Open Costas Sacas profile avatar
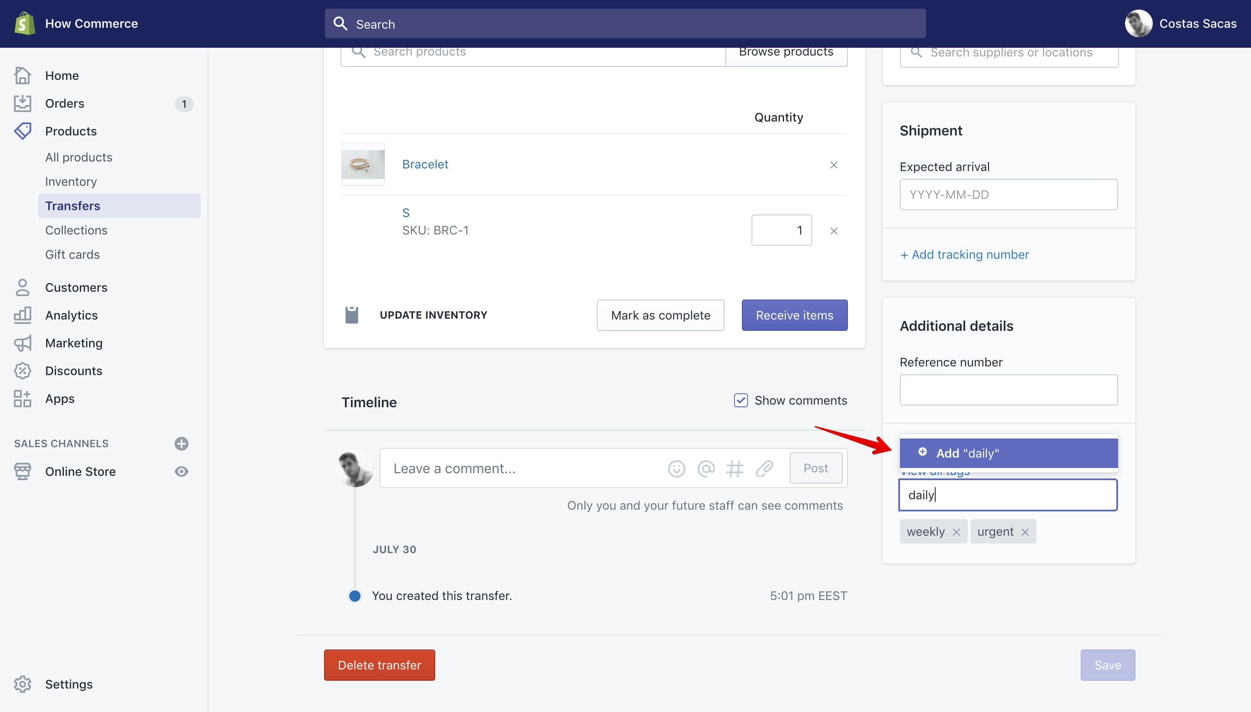 (1138, 23)
